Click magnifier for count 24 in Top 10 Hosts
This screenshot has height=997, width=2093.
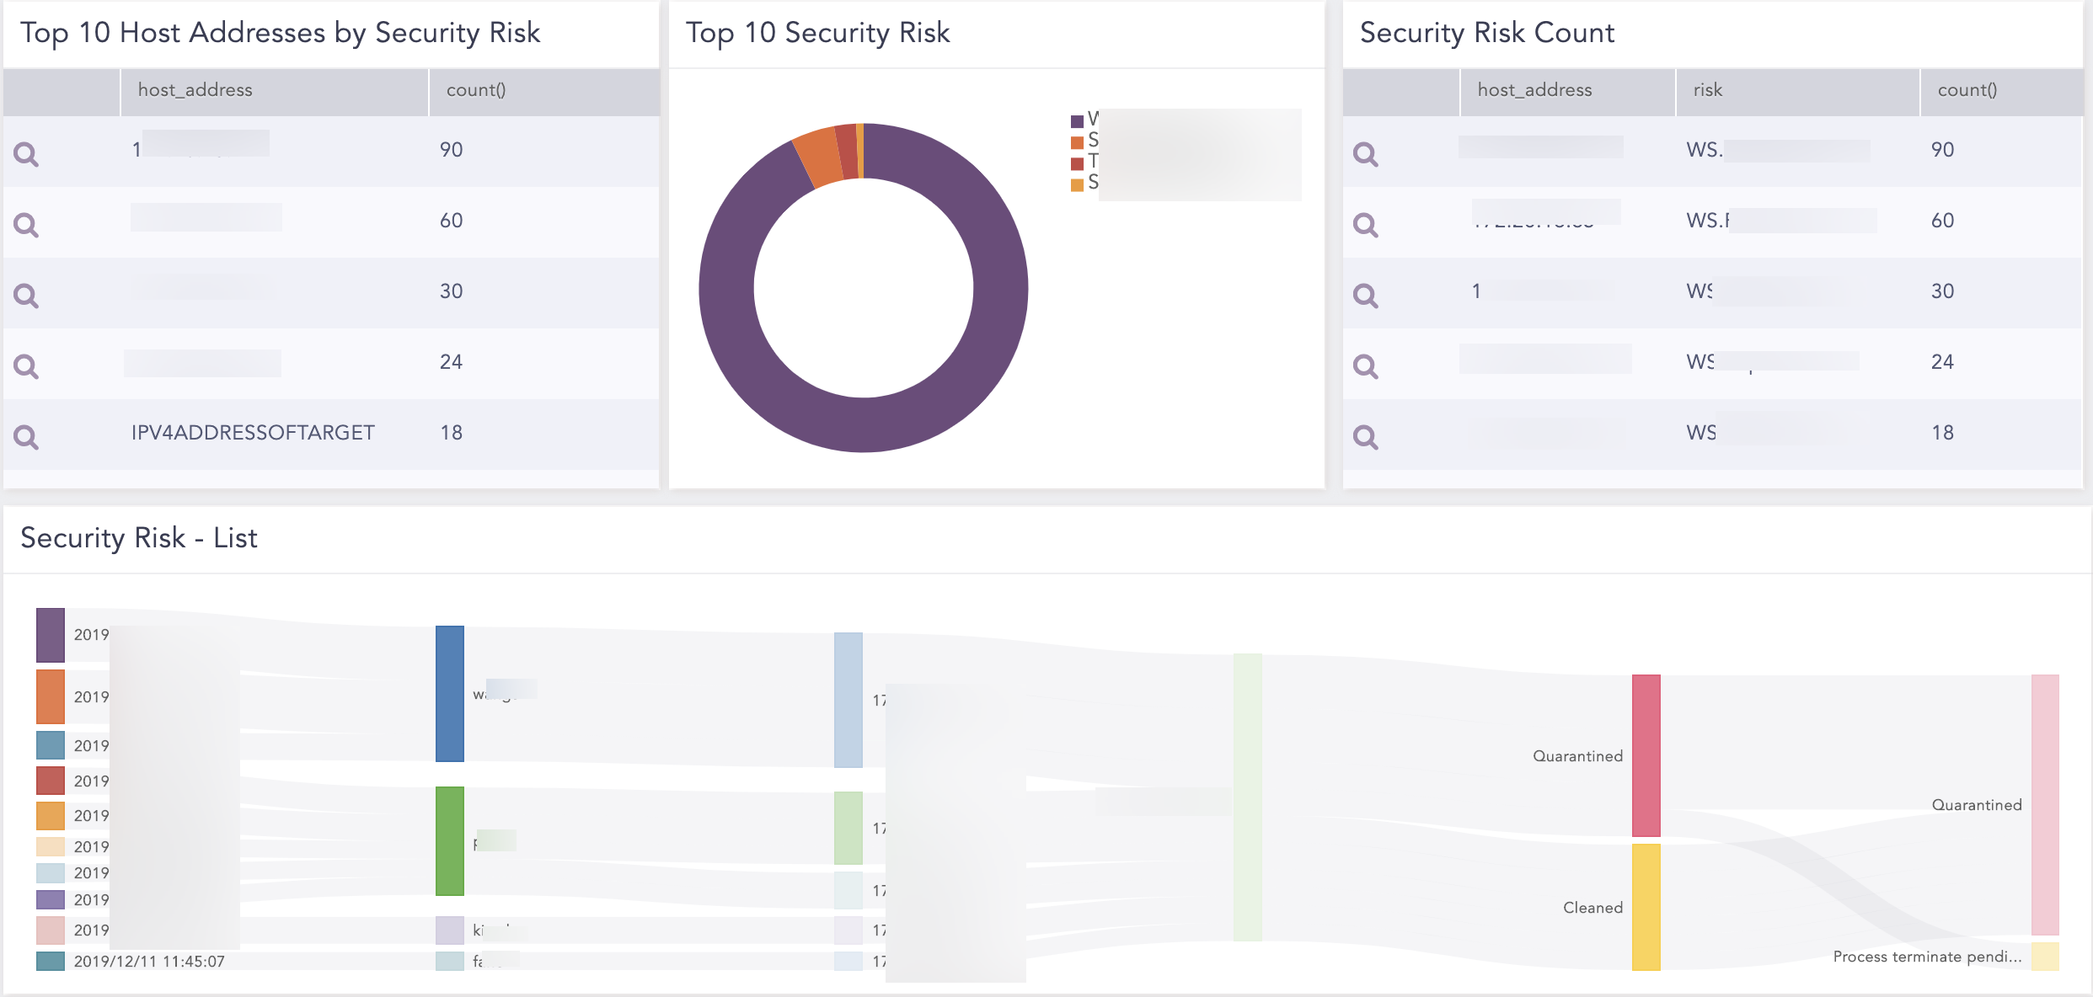(x=26, y=366)
